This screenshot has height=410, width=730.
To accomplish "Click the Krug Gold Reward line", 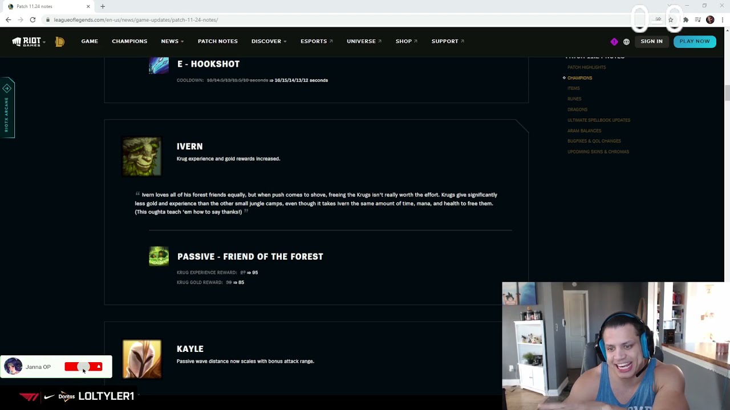I will 210,282.
